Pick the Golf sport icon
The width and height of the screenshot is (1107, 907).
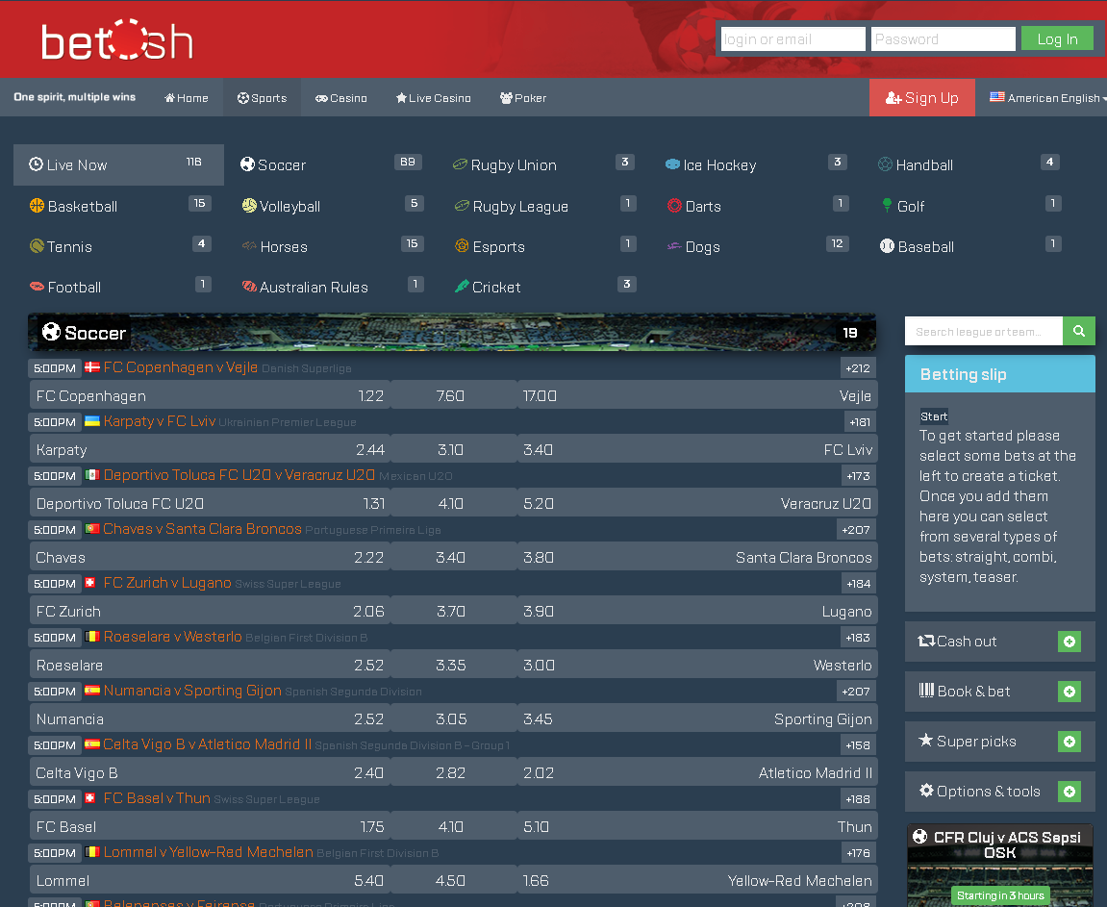(887, 206)
